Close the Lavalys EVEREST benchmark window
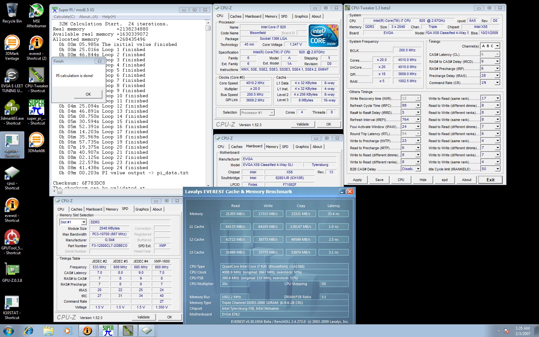 coord(350,191)
